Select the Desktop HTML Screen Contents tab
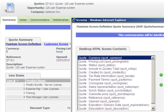164x112 pixels. click(x=103, y=49)
